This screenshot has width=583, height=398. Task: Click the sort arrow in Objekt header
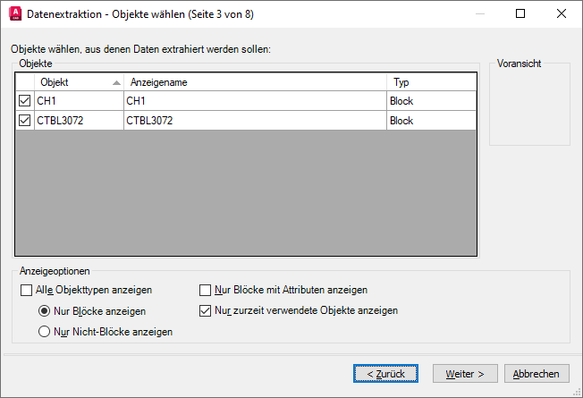pos(116,82)
